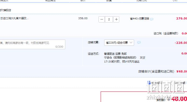Click the quantity field showing 2
This screenshot has height=102, width=187.
(x=109, y=19)
